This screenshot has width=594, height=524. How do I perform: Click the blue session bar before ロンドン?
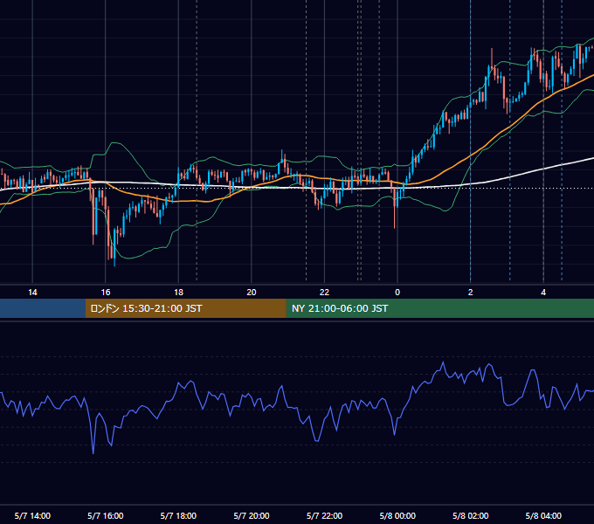click(x=43, y=308)
